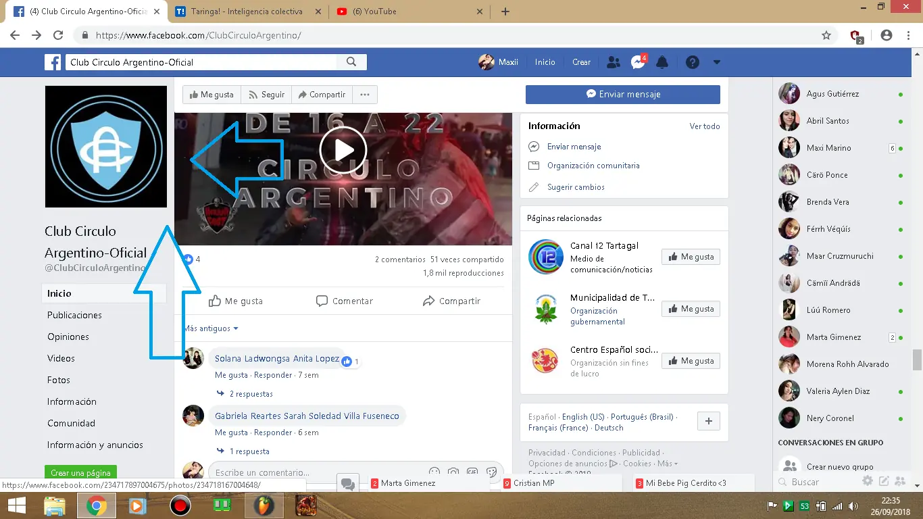Click Organización comunitaria category
Image resolution: width=923 pixels, height=519 pixels.
[x=593, y=166]
